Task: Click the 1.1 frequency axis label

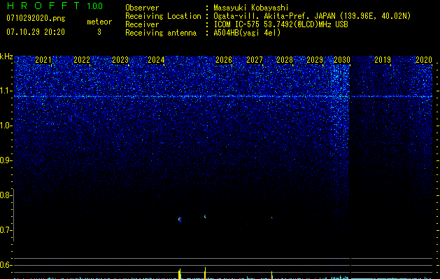Action: coord(6,91)
